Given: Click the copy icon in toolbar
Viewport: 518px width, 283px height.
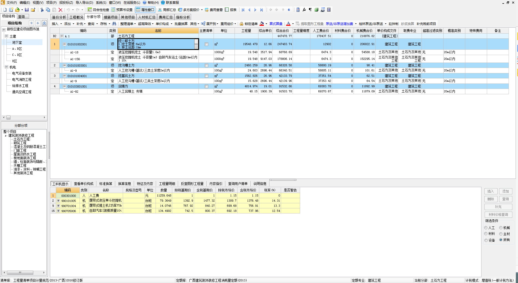Looking at the screenshot, I should [48, 10].
